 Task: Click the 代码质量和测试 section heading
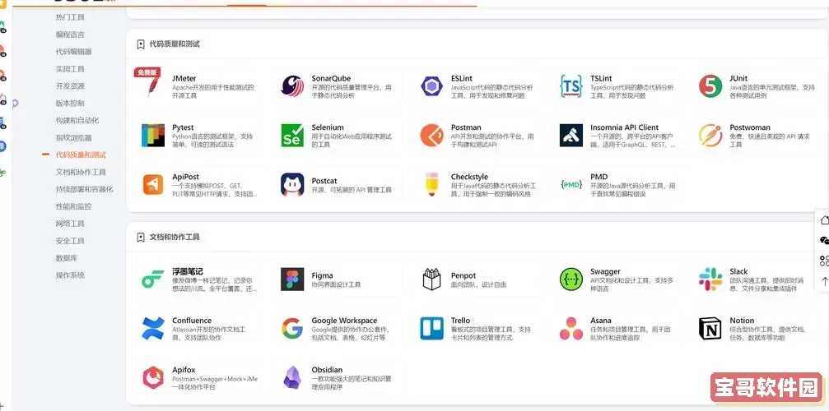point(175,44)
